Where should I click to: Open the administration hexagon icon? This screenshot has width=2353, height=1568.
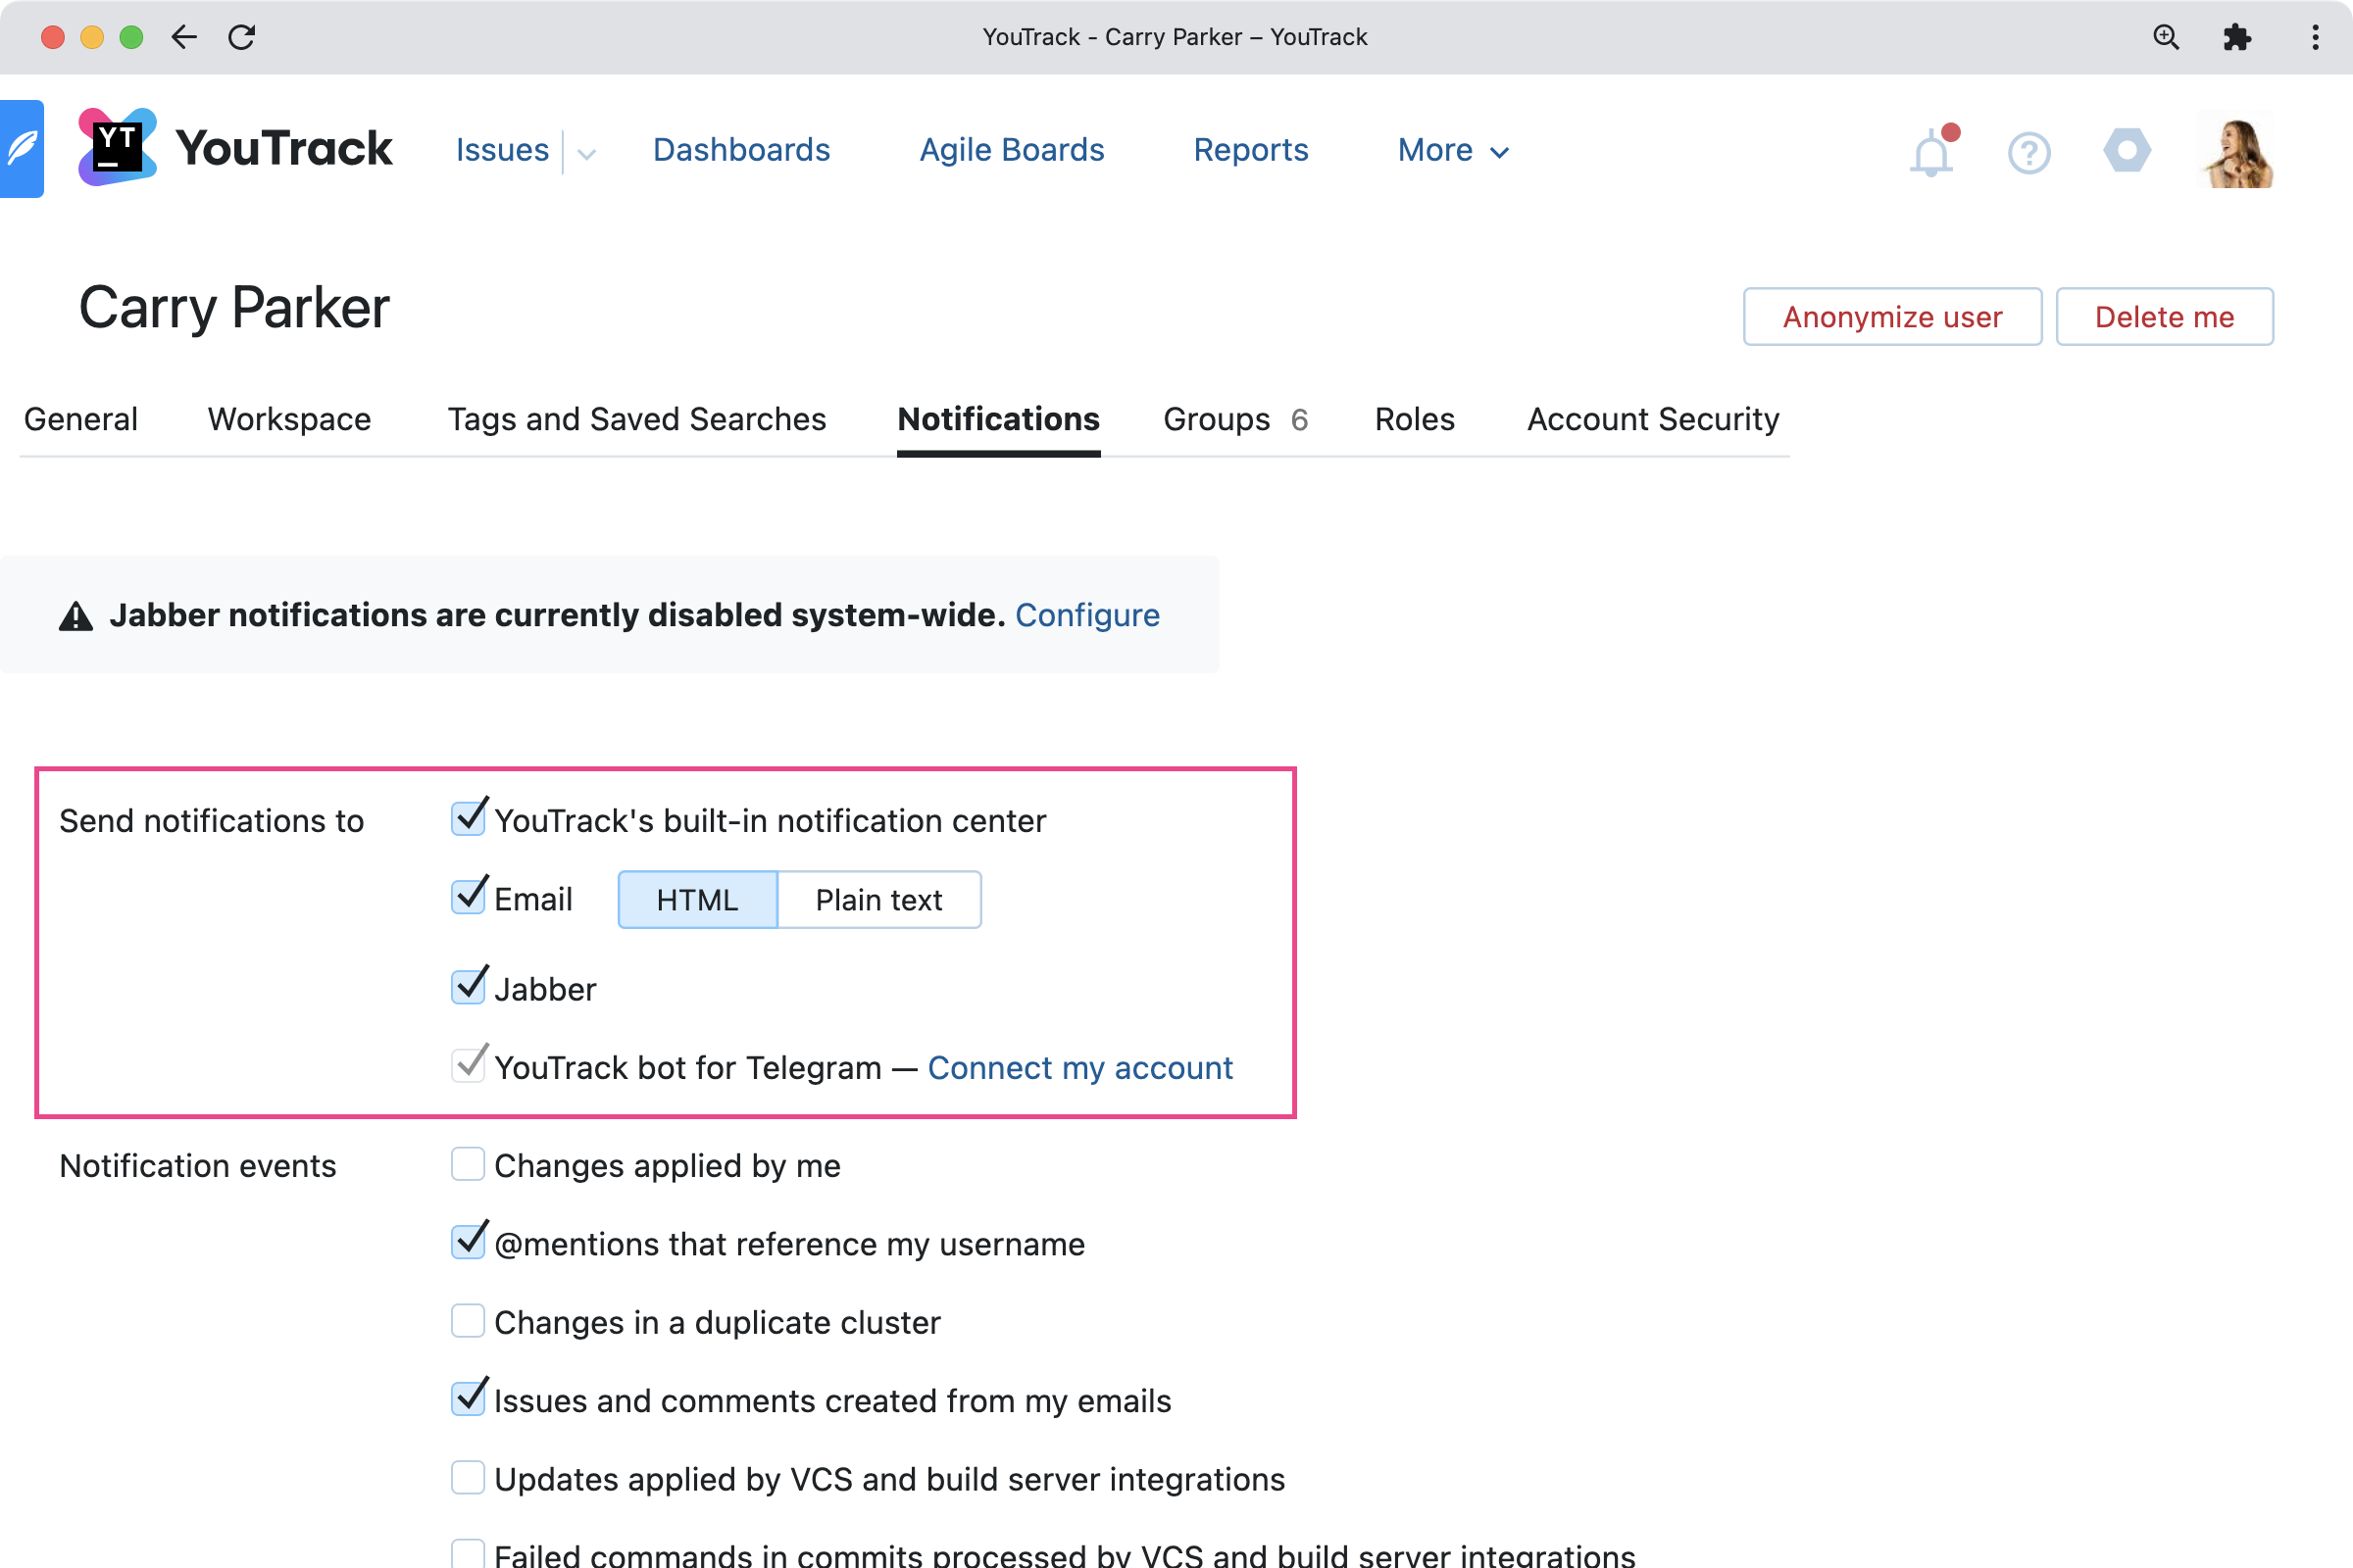[x=2127, y=150]
